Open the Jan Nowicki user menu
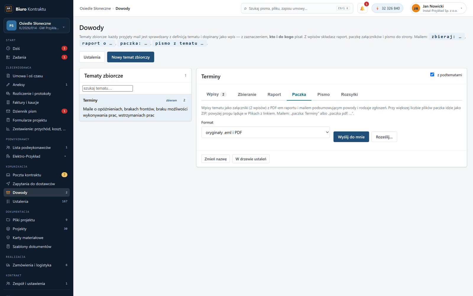This screenshot has width=473, height=296. [x=438, y=8]
